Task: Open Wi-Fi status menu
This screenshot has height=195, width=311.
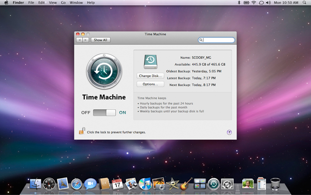Action: point(254,2)
